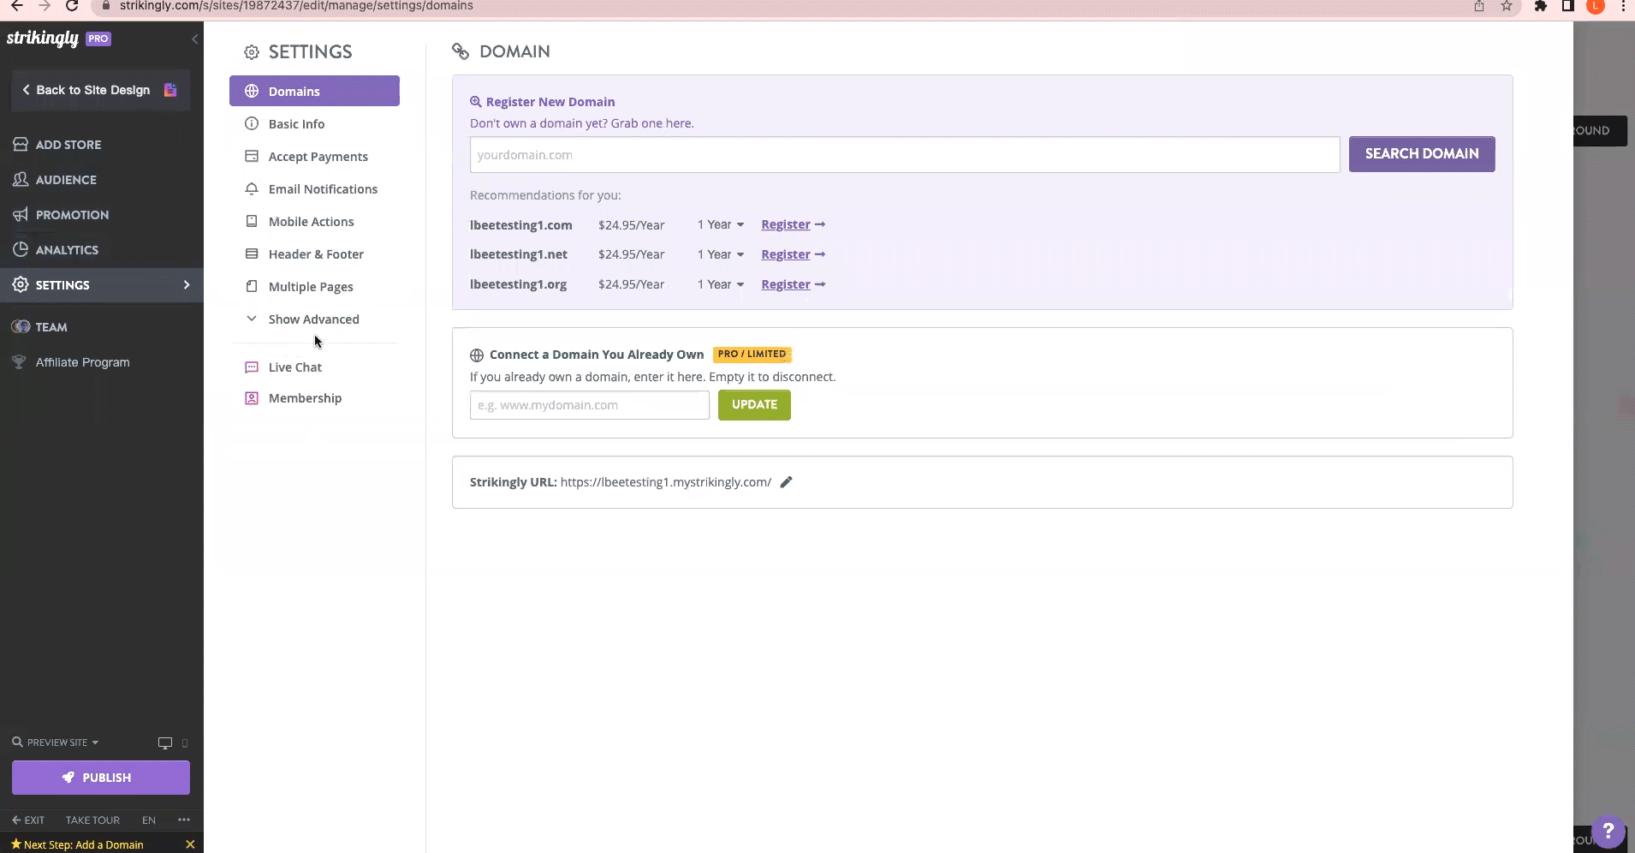The image size is (1635, 853).
Task: Click the Strikingly logo
Action: [x=43, y=39]
